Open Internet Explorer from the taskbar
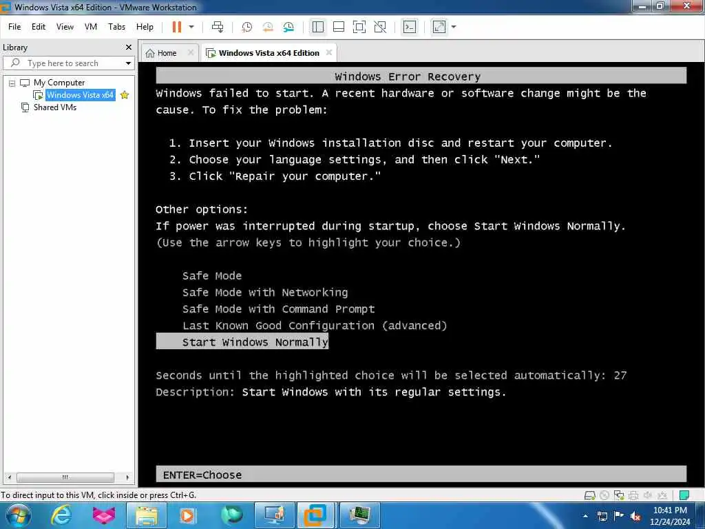The height and width of the screenshot is (529, 705). point(61,515)
